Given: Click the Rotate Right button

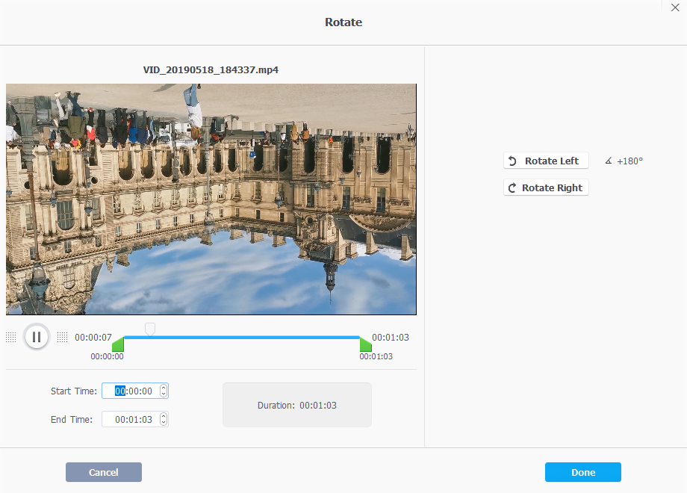Looking at the screenshot, I should click(x=546, y=187).
